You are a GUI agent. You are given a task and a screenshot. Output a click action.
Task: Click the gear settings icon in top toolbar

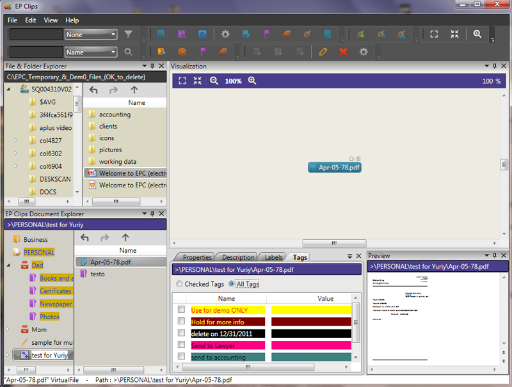[x=225, y=35]
